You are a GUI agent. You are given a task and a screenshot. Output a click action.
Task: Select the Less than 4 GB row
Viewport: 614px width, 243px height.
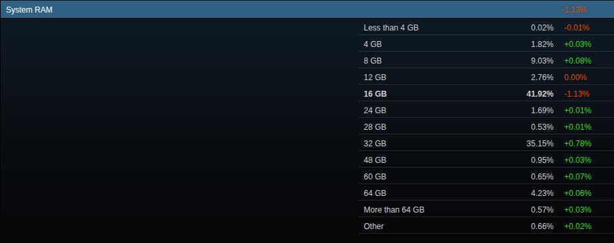(x=486, y=28)
